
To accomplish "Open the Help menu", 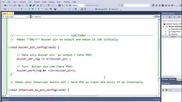I will [75, 2].
